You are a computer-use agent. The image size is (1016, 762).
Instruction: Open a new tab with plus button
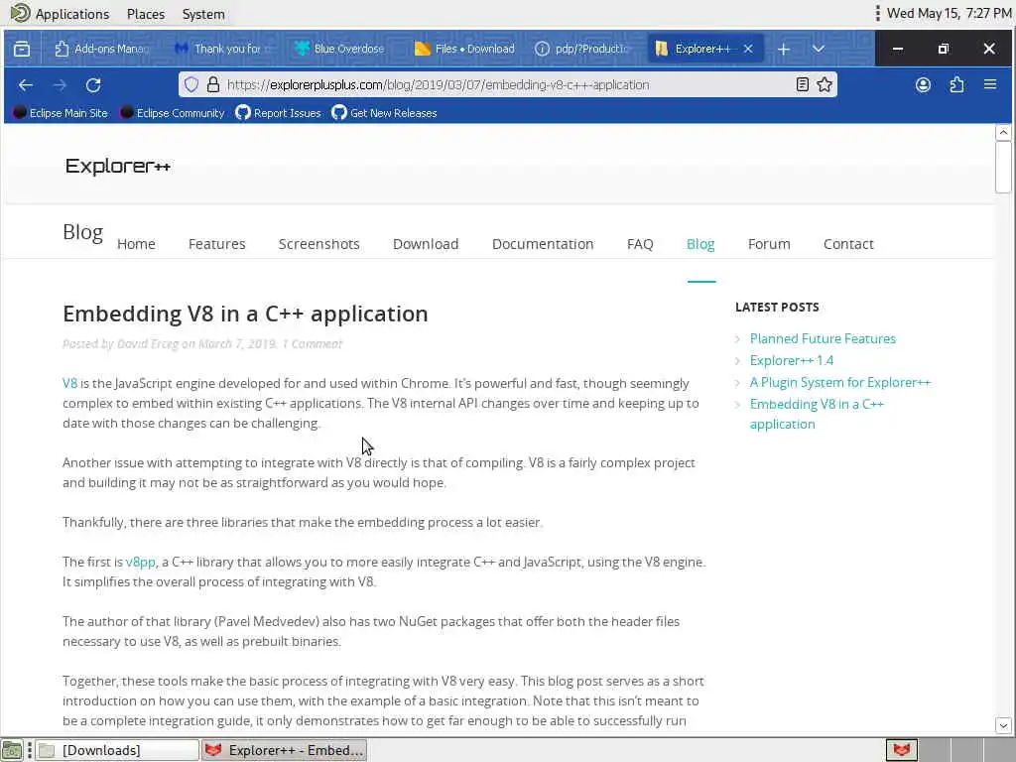click(784, 50)
